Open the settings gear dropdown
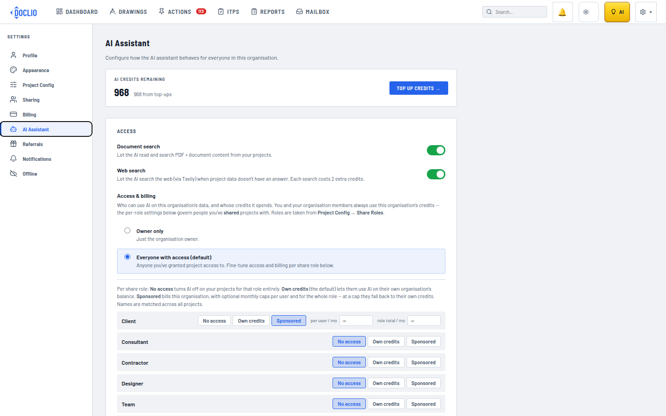This screenshot has height=416, width=666. 646,12
